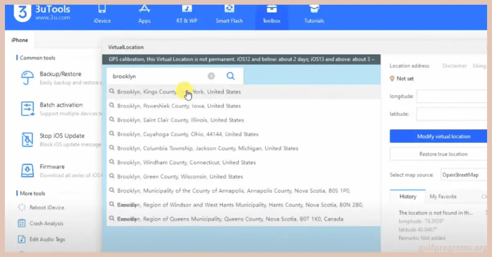This screenshot has height=257, width=492.
Task: Clear the brooklyn search text
Action: coord(211,76)
